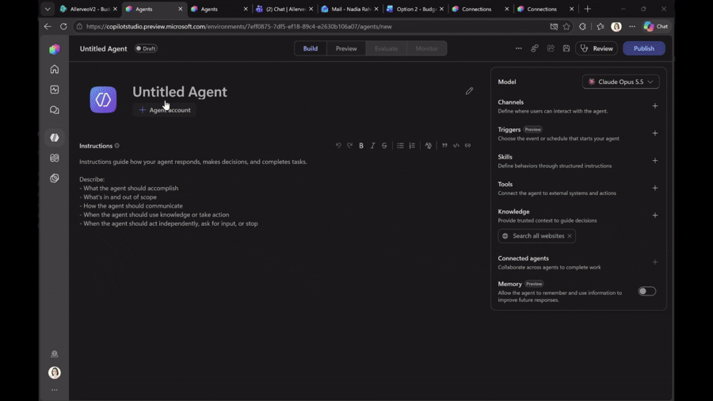Switch to the Evaluate tab
This screenshot has height=401, width=713.
386,48
